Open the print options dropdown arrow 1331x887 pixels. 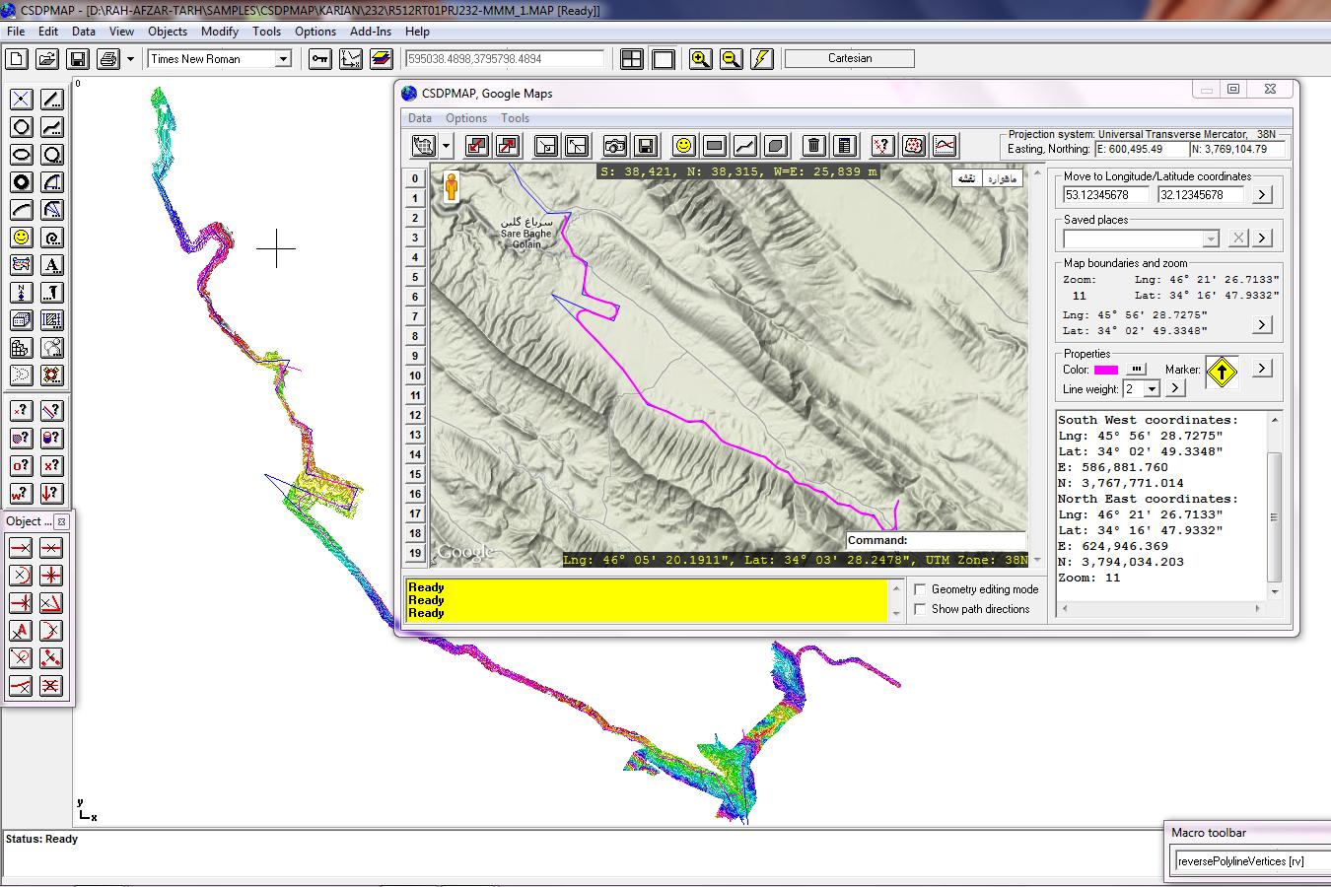click(130, 59)
